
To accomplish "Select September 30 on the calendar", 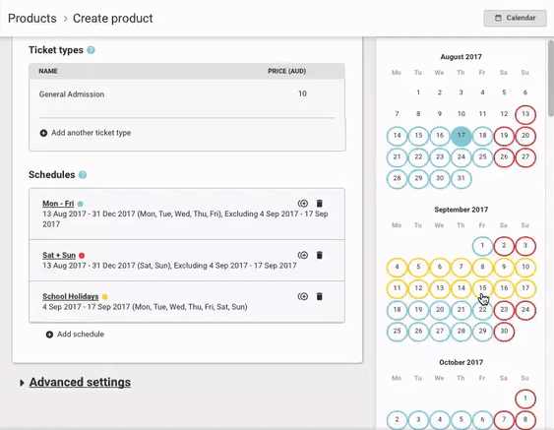I will [x=504, y=332].
